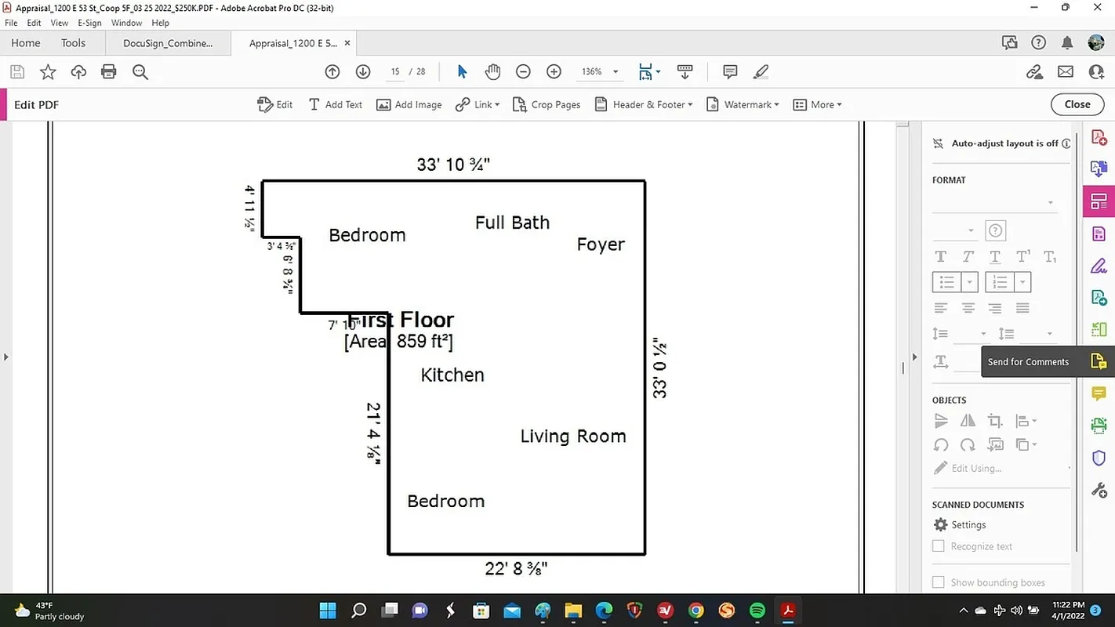The image size is (1115, 627).
Task: Turn on Auto-adjust layout
Action: tap(938, 143)
